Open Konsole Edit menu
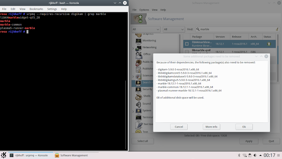Screen dimensions: 282x159 click(13, 9)
